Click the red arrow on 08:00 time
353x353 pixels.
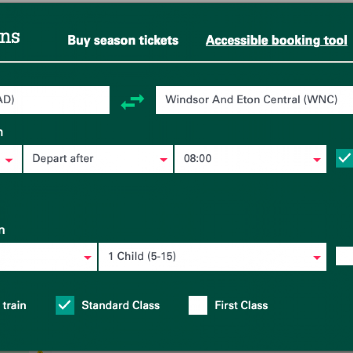[x=317, y=160]
